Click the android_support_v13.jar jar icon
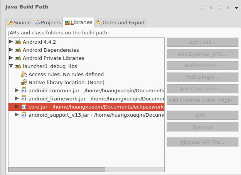Viewport: 241px width, 175px height. click(24, 115)
